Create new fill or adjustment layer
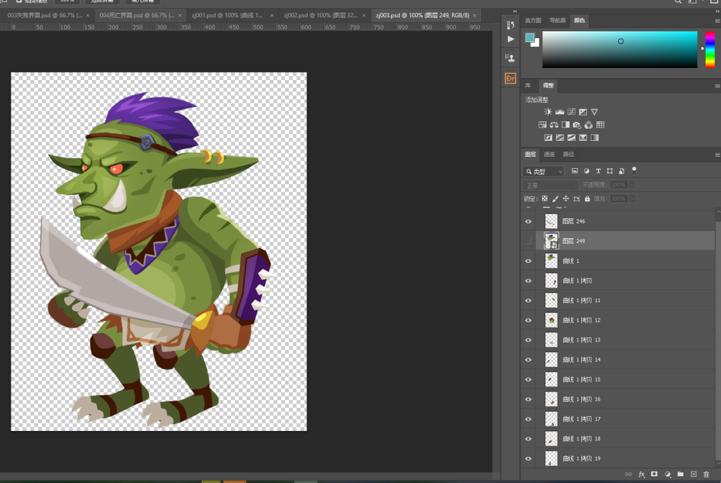Screen dimensions: 721x483 coord(668,474)
